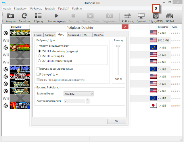Start emulation with the Αναπαραγωγή play icon
This screenshot has height=142, width=184.
click(x=57, y=16)
